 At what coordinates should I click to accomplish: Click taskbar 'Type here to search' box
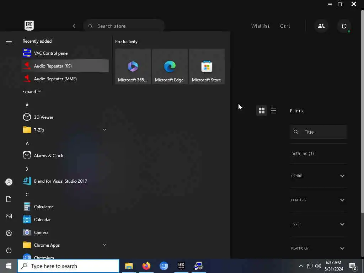pos(69,266)
